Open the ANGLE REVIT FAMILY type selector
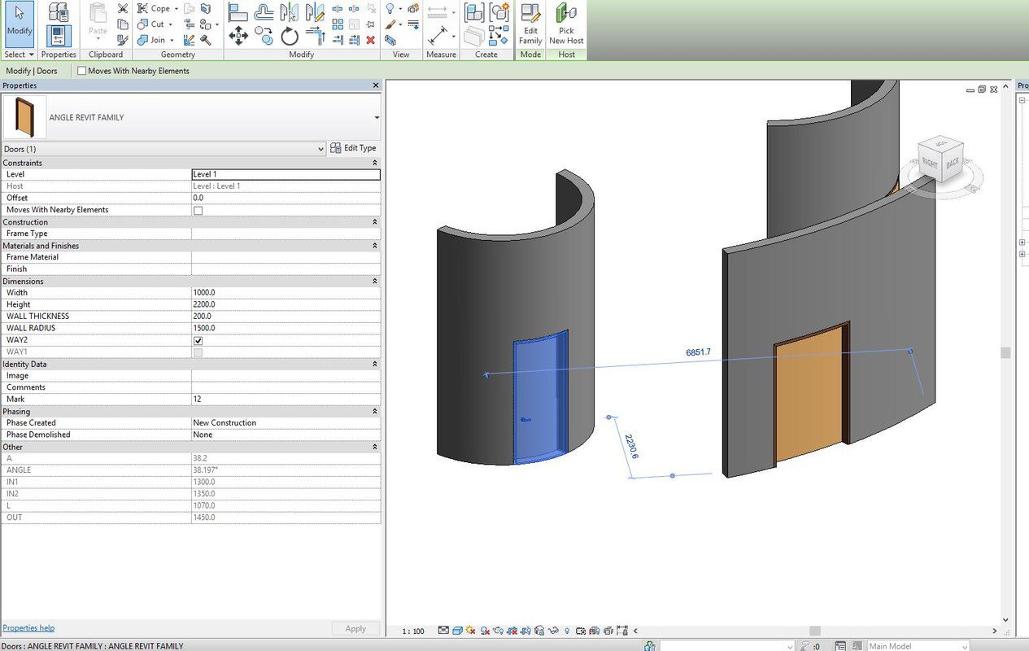1029x651 pixels. click(191, 117)
